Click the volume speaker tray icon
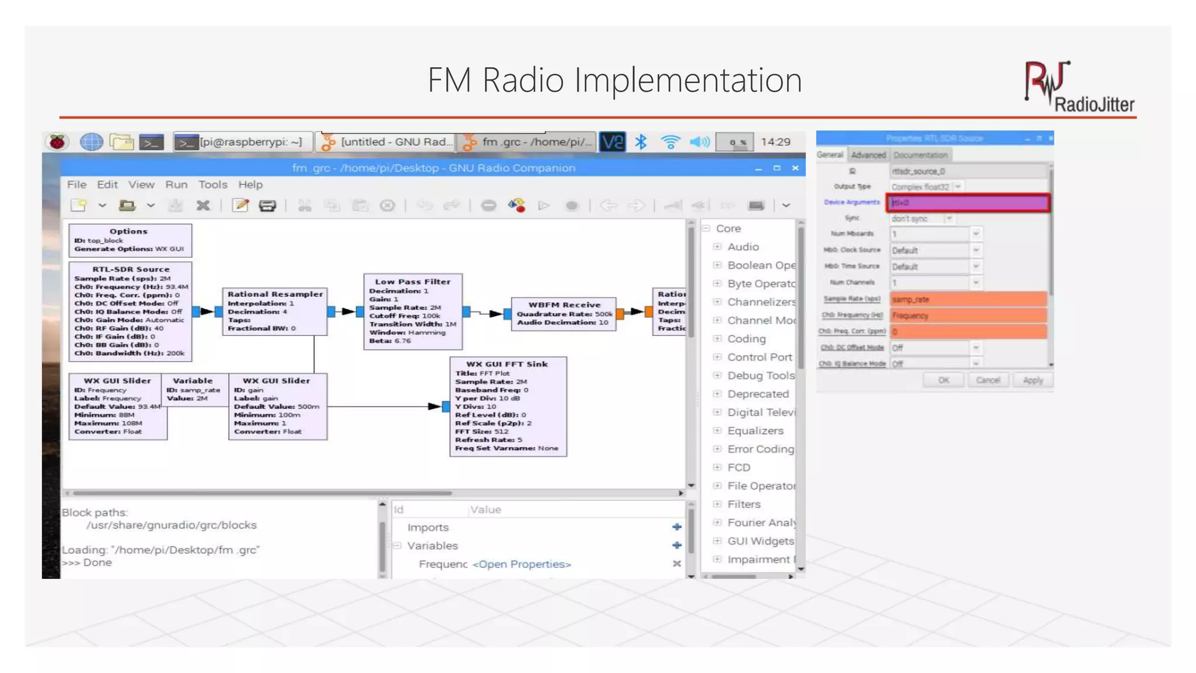This screenshot has height=673, width=1196. [700, 142]
